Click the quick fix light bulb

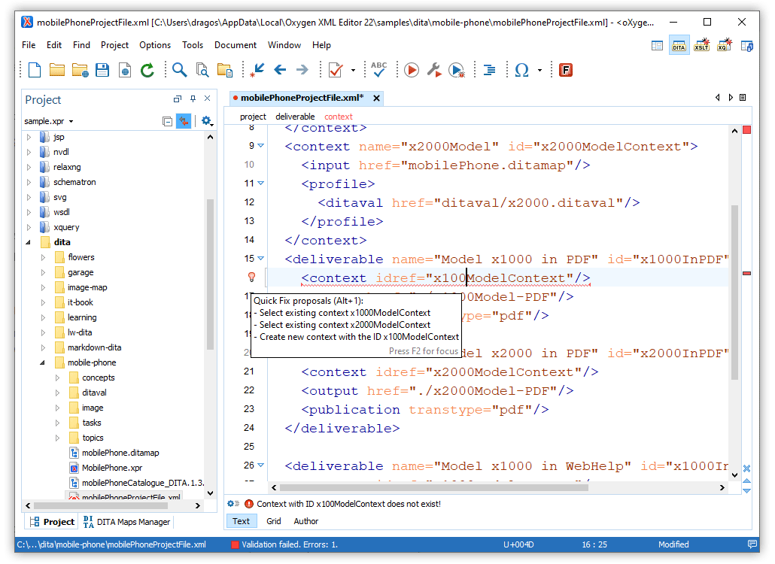251,277
